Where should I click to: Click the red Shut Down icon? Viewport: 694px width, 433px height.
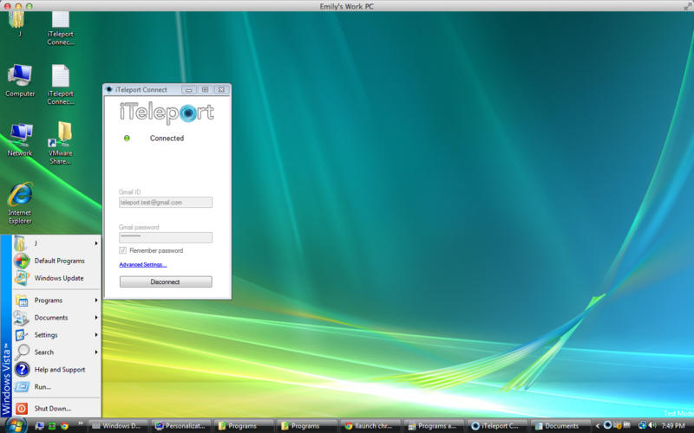pos(23,408)
